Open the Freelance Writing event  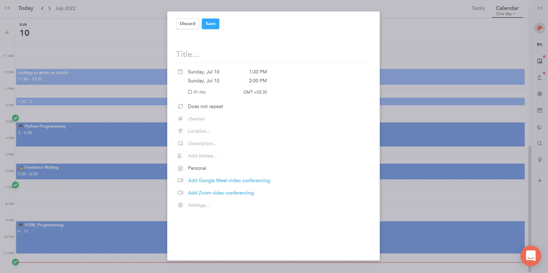(x=92, y=171)
